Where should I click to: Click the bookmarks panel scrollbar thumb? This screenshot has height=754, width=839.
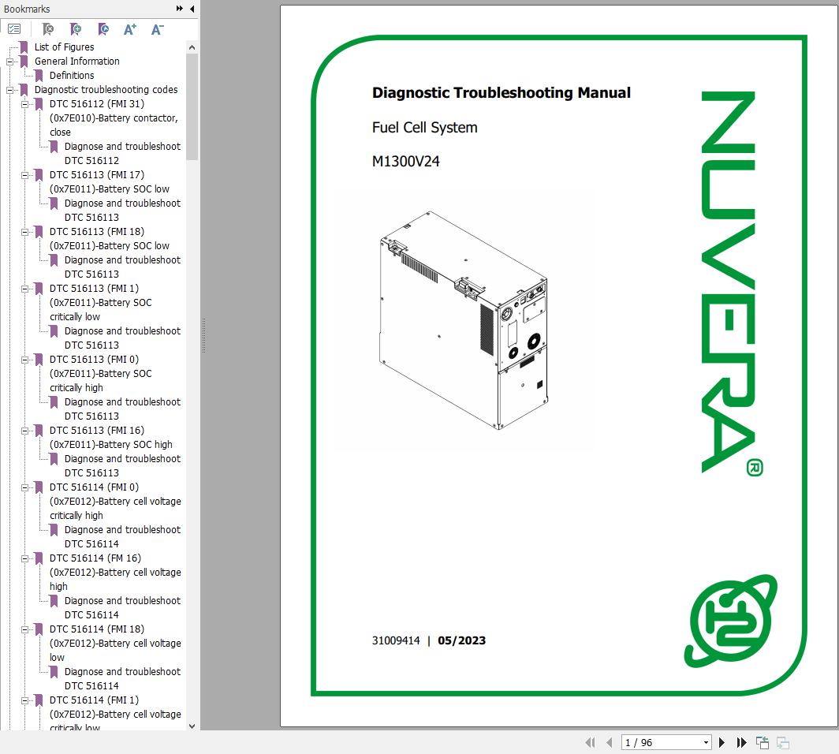[x=192, y=106]
